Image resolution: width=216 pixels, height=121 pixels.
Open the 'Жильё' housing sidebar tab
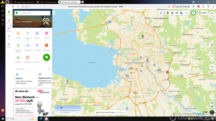(x=9, y=45)
